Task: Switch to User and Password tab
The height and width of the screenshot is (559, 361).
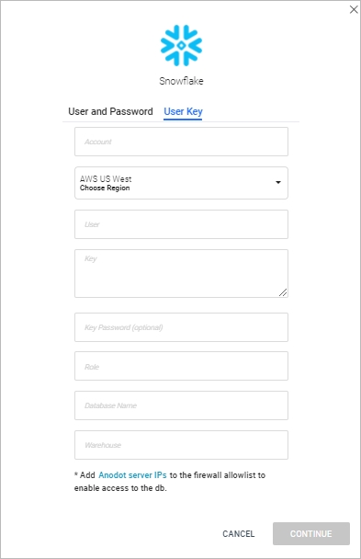Action: point(110,111)
